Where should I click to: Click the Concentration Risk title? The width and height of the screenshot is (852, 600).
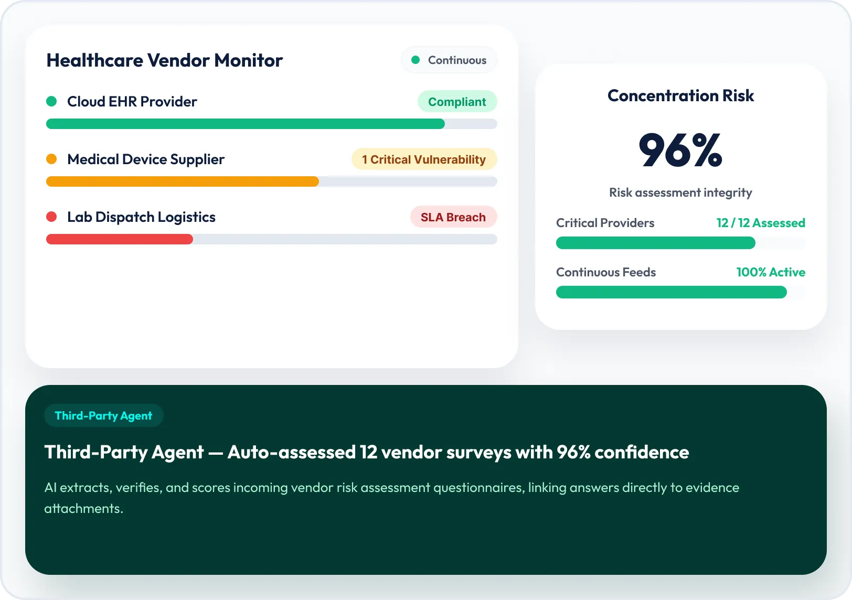tap(680, 95)
